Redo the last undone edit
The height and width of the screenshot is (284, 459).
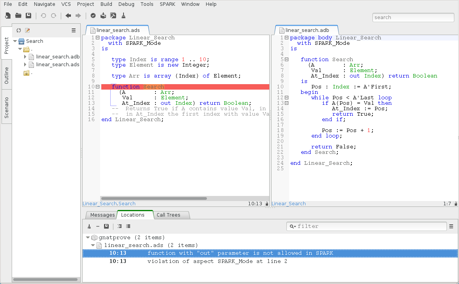(53, 16)
